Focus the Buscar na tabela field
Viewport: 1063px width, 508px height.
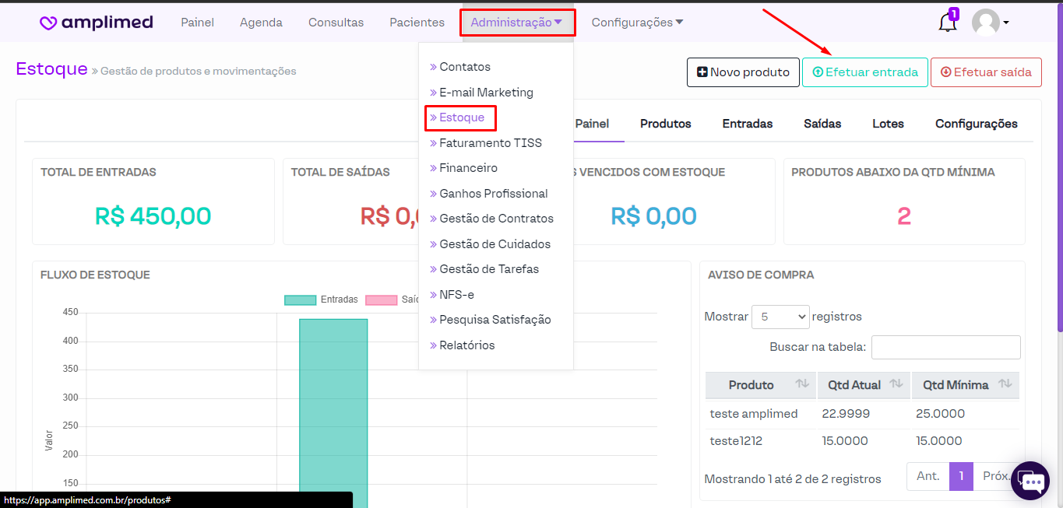[945, 347]
